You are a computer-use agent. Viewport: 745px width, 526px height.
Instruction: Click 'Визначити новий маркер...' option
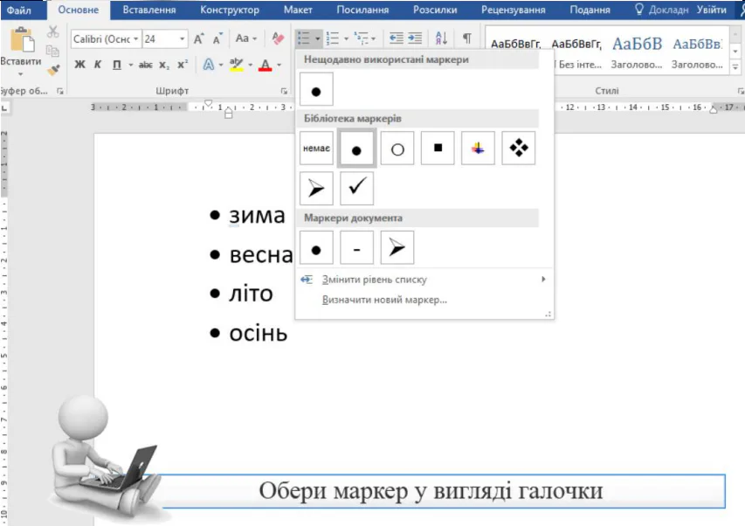tap(384, 300)
